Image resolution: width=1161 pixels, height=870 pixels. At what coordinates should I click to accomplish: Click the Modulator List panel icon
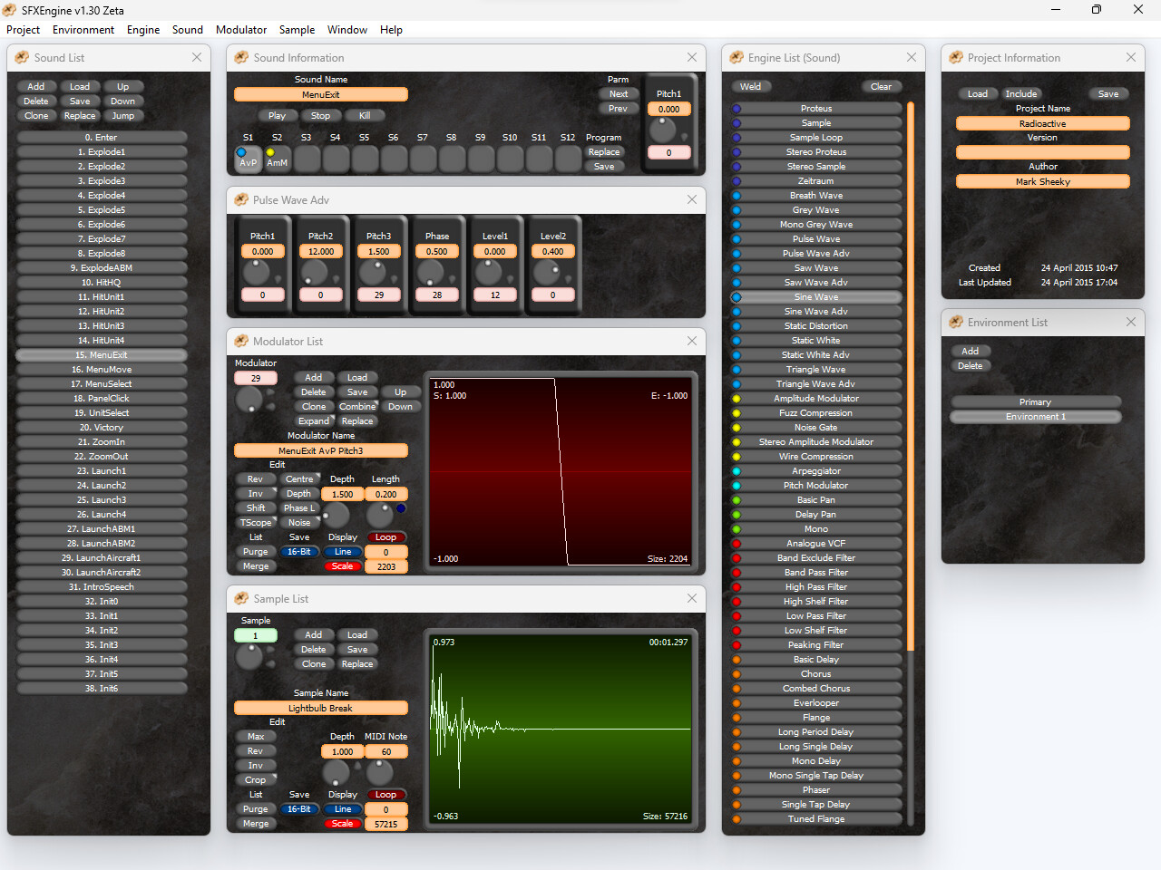pos(241,342)
